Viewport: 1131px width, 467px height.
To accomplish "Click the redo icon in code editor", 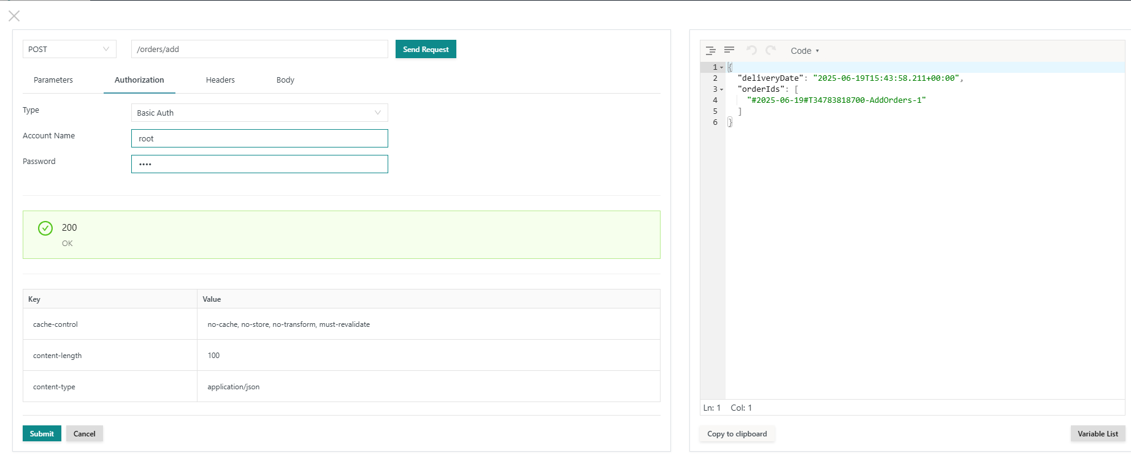I will point(771,50).
